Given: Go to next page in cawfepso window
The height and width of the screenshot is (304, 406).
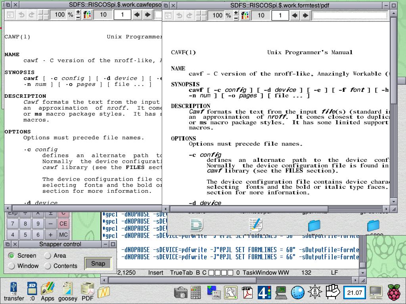Looking at the screenshot, I should coord(147,15).
